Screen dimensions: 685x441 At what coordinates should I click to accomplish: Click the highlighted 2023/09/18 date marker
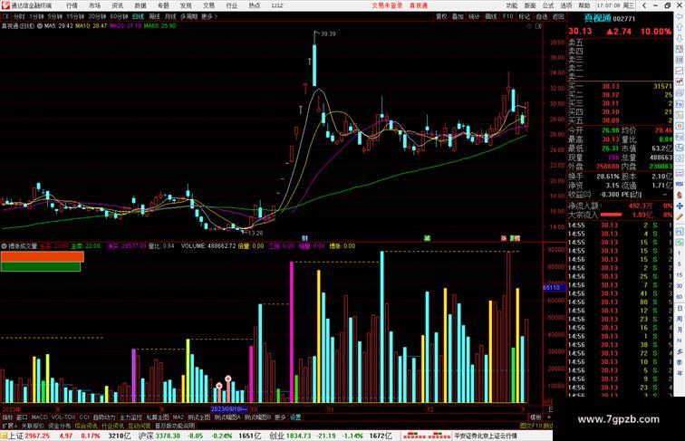click(x=229, y=409)
